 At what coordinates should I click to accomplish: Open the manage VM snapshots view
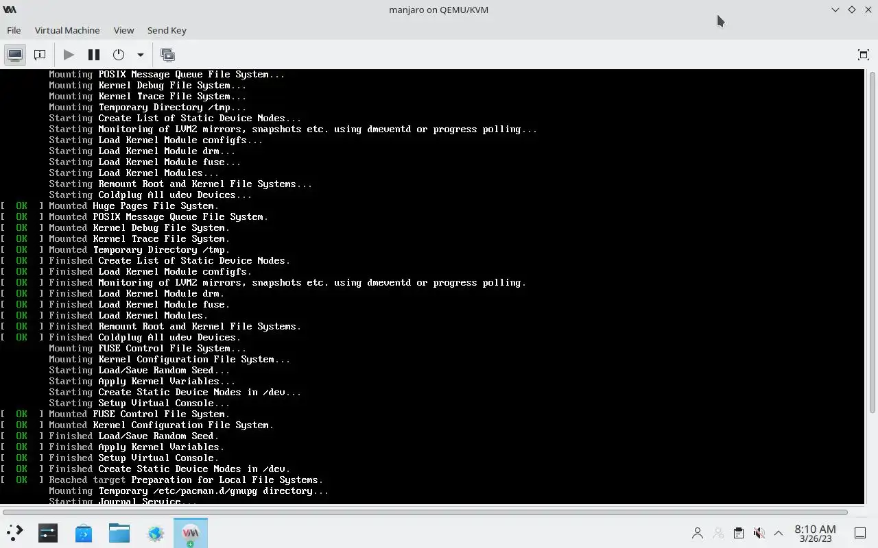click(x=167, y=55)
